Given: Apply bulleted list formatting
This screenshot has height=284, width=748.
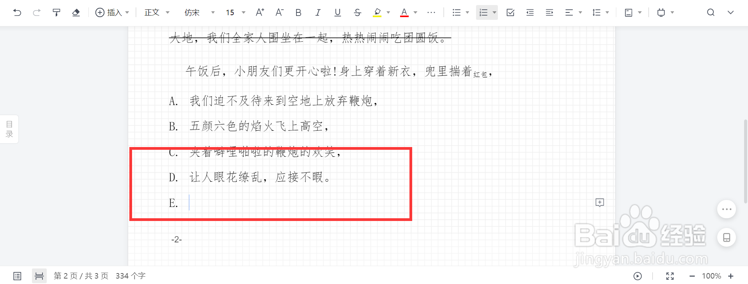Looking at the screenshot, I should pos(457,12).
